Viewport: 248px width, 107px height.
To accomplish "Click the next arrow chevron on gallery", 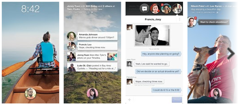I will tap(231, 53).
